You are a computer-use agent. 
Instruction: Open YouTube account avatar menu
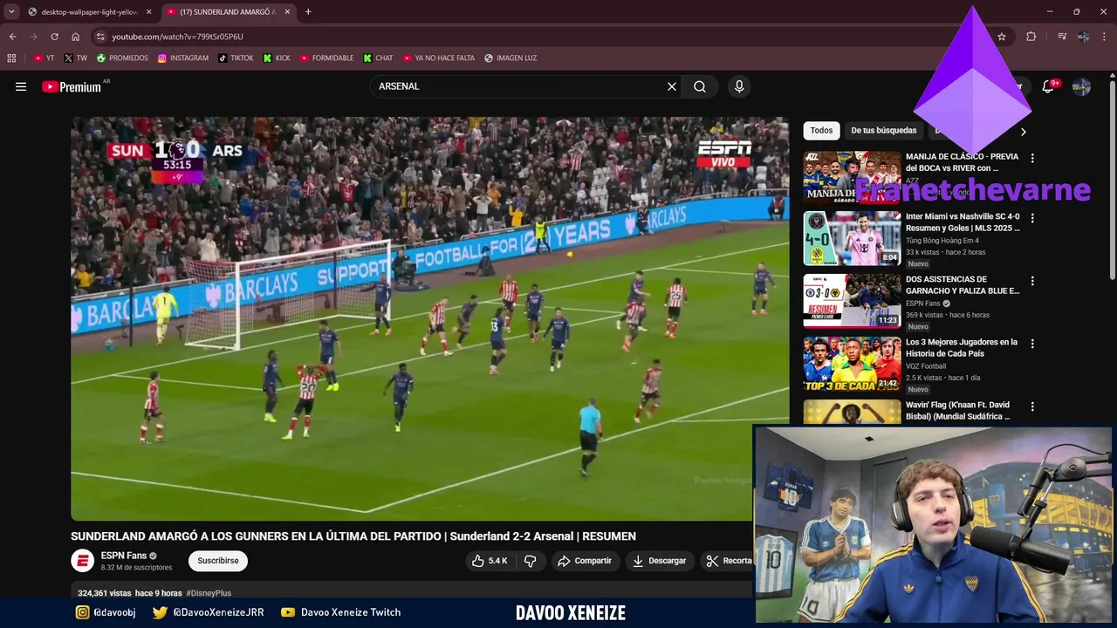[x=1081, y=86]
